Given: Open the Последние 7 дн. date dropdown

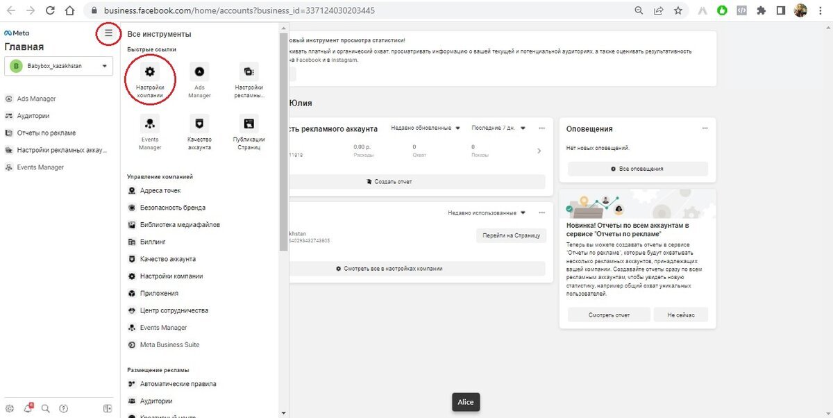Looking at the screenshot, I should point(498,128).
